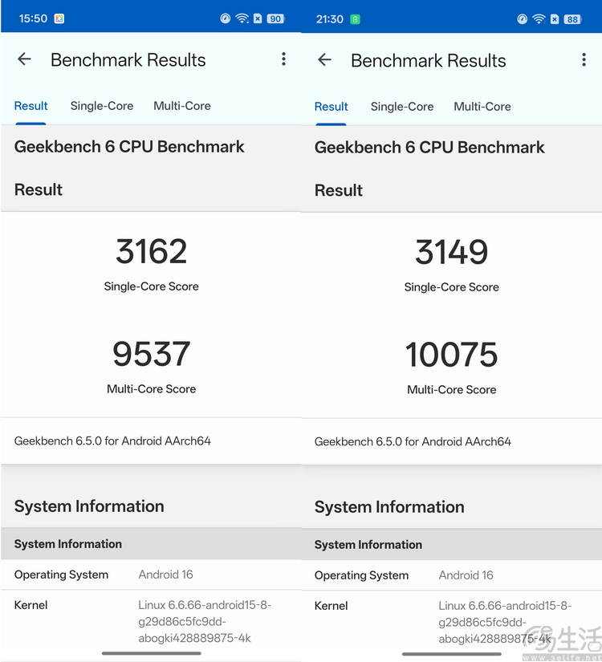This screenshot has height=662, width=602.
Task: Tap the back arrow in the 15:50 screen
Action: coord(25,59)
